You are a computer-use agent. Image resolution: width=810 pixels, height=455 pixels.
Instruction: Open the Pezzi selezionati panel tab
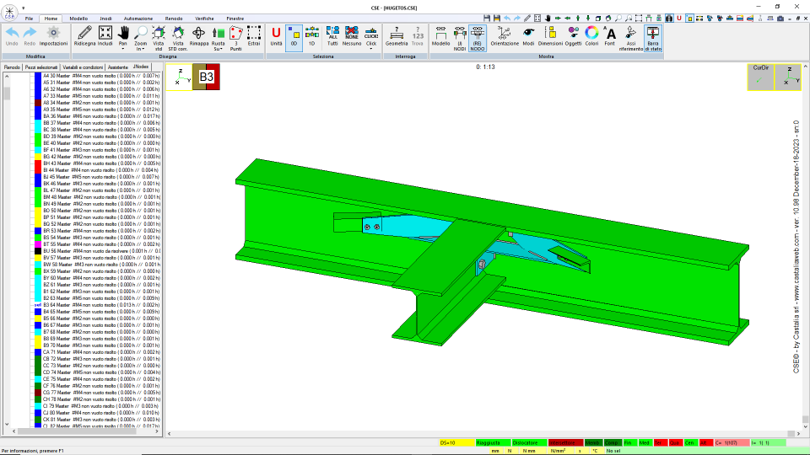coord(41,67)
